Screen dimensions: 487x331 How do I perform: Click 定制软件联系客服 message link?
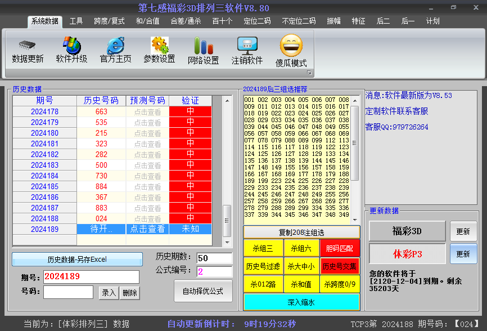coord(396,111)
